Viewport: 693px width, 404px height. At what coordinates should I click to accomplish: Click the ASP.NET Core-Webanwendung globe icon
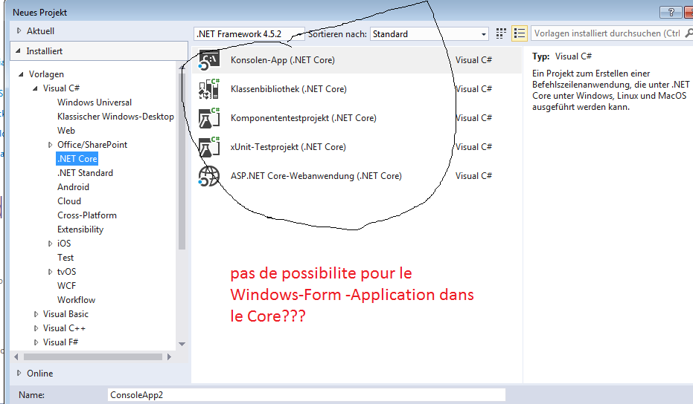click(x=209, y=176)
